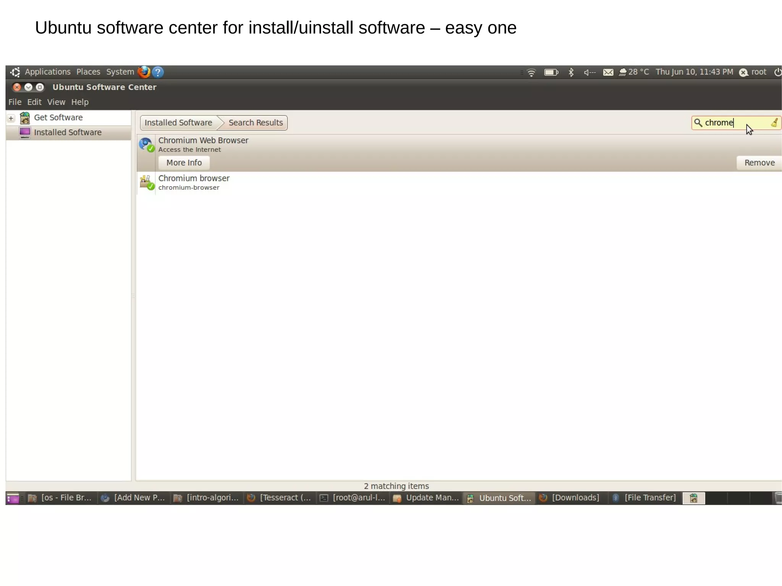Click the More Info button

coord(184,163)
